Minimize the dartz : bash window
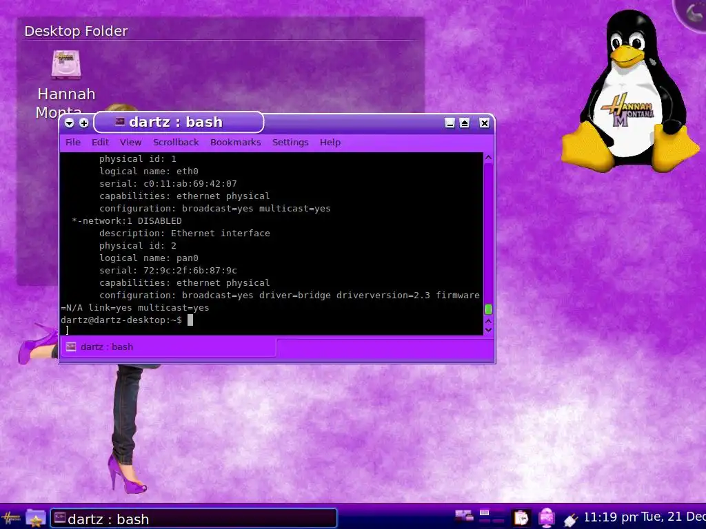 click(x=450, y=123)
